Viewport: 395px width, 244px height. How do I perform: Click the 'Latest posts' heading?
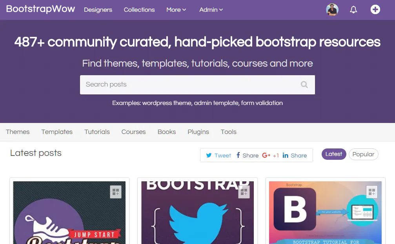(36, 153)
